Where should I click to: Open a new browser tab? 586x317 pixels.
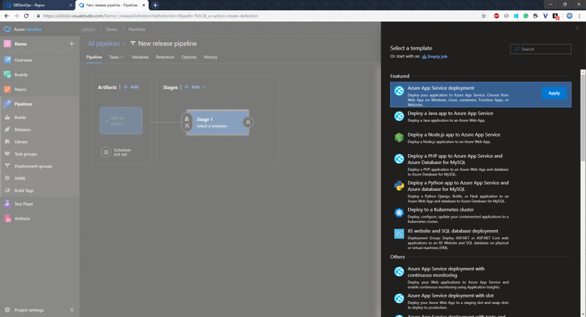(155, 5)
